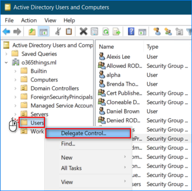Expand the Saved Queries tree node

point(6,54)
